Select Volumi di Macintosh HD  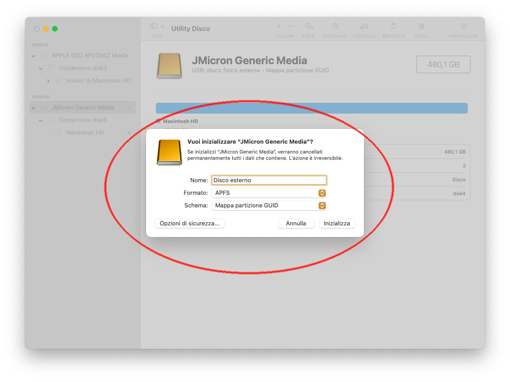coord(98,80)
